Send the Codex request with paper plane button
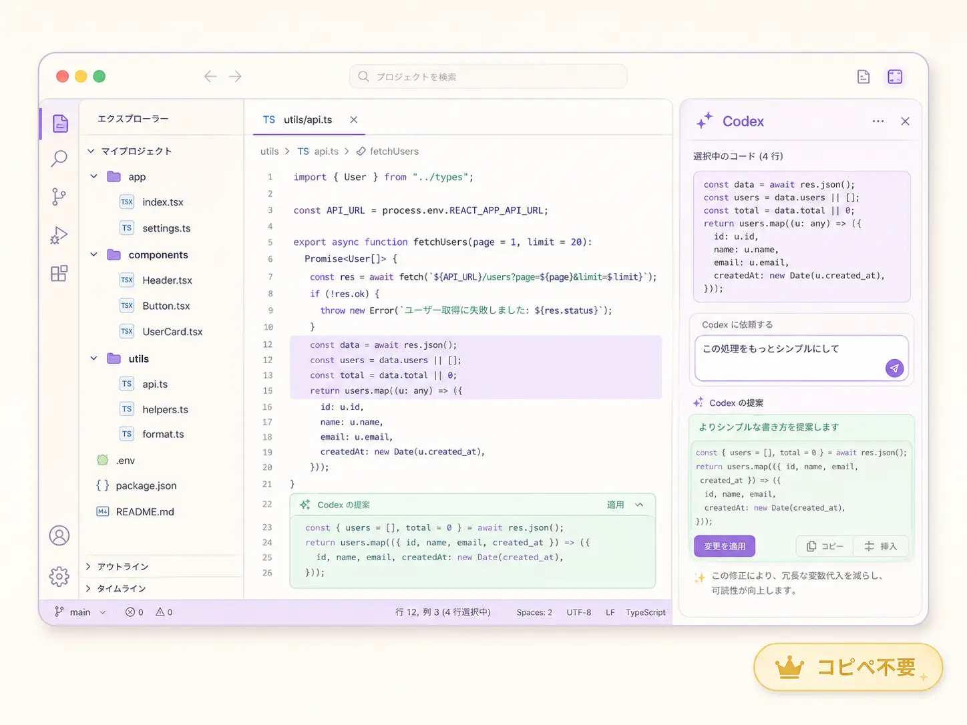Image resolution: width=967 pixels, height=725 pixels. [894, 368]
